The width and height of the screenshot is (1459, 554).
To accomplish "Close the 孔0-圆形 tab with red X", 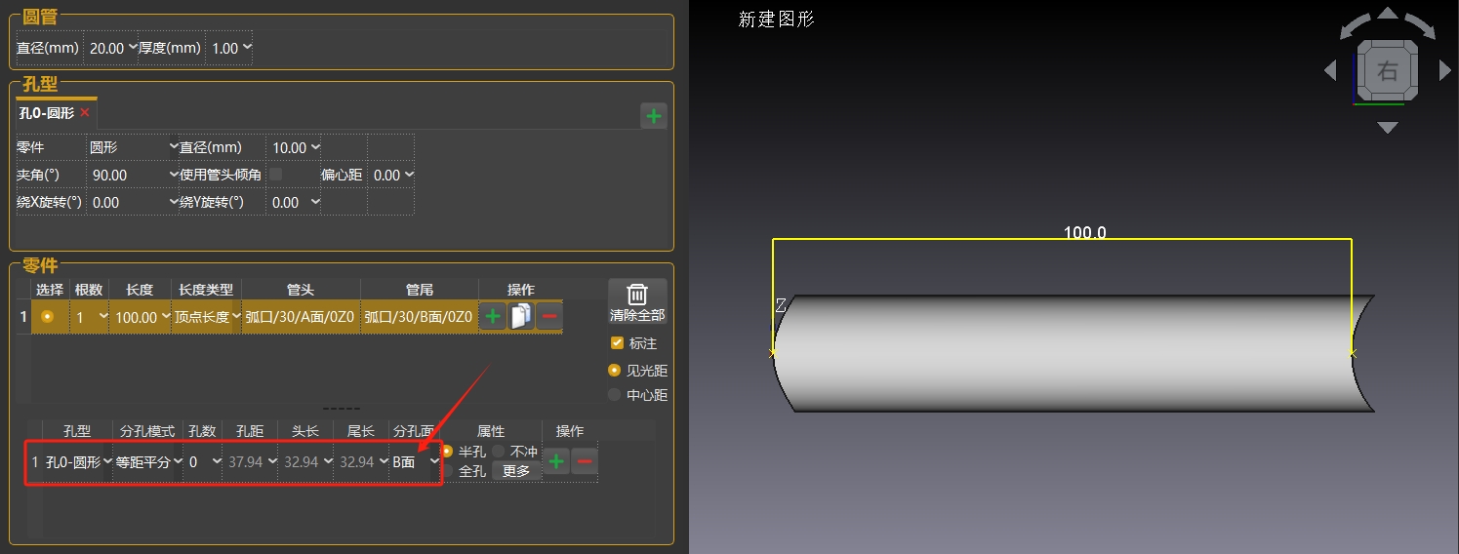I will [85, 113].
